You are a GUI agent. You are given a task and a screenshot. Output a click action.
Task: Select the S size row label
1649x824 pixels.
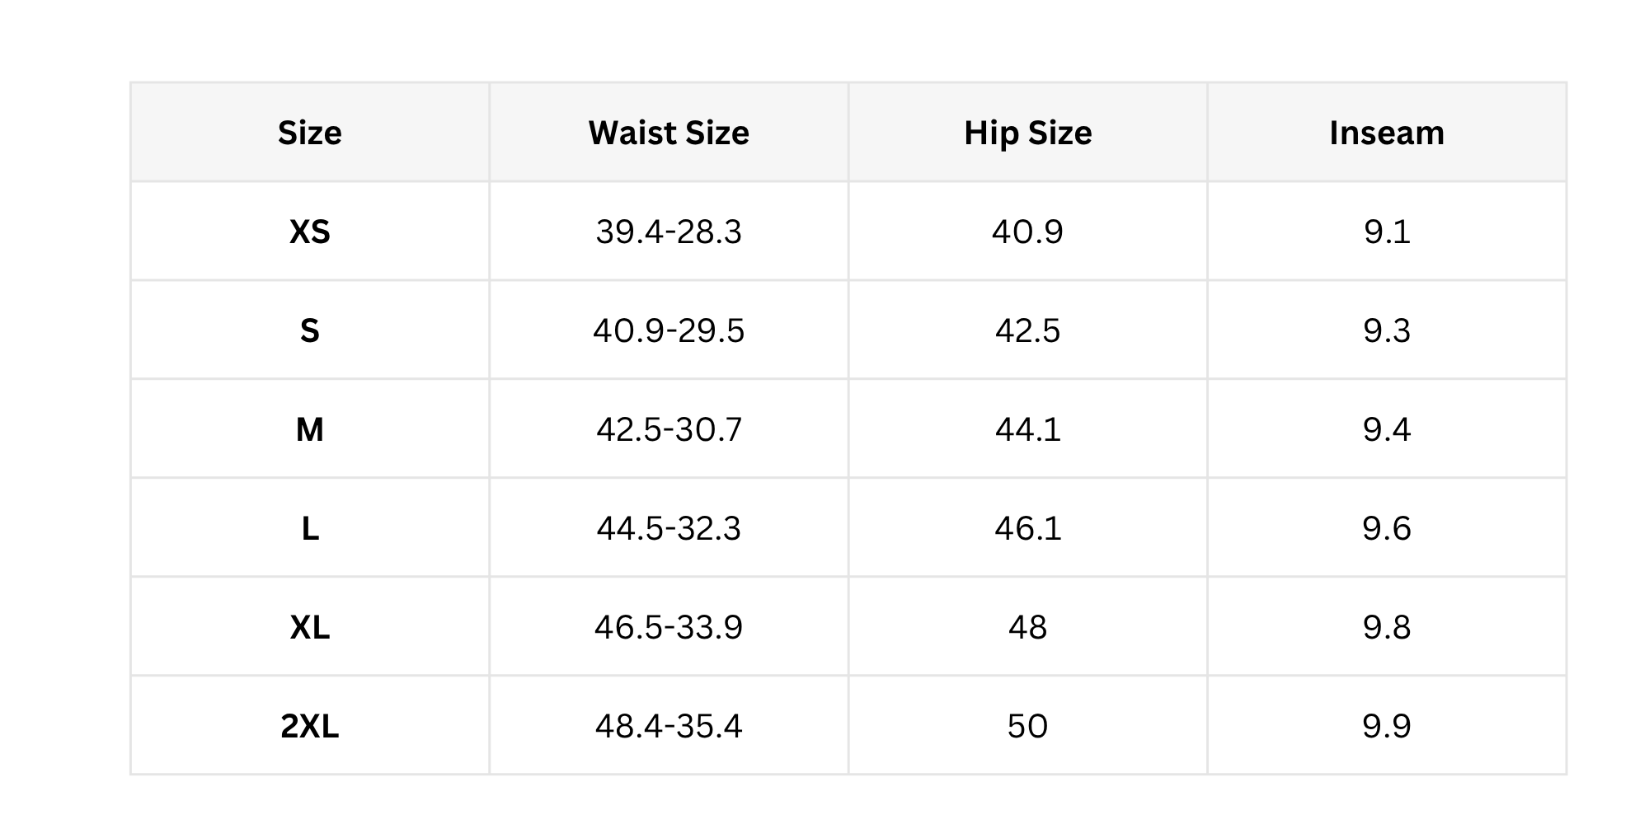[310, 330]
